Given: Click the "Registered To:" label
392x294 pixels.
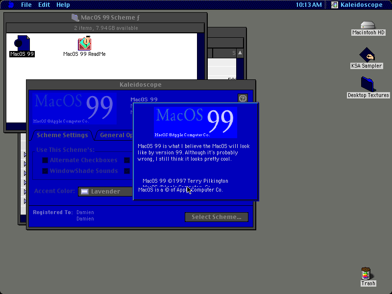Looking at the screenshot, I should (x=53, y=212).
